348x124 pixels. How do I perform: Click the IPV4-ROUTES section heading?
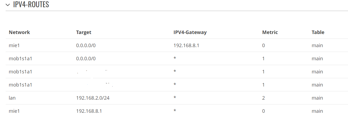pos(31,5)
